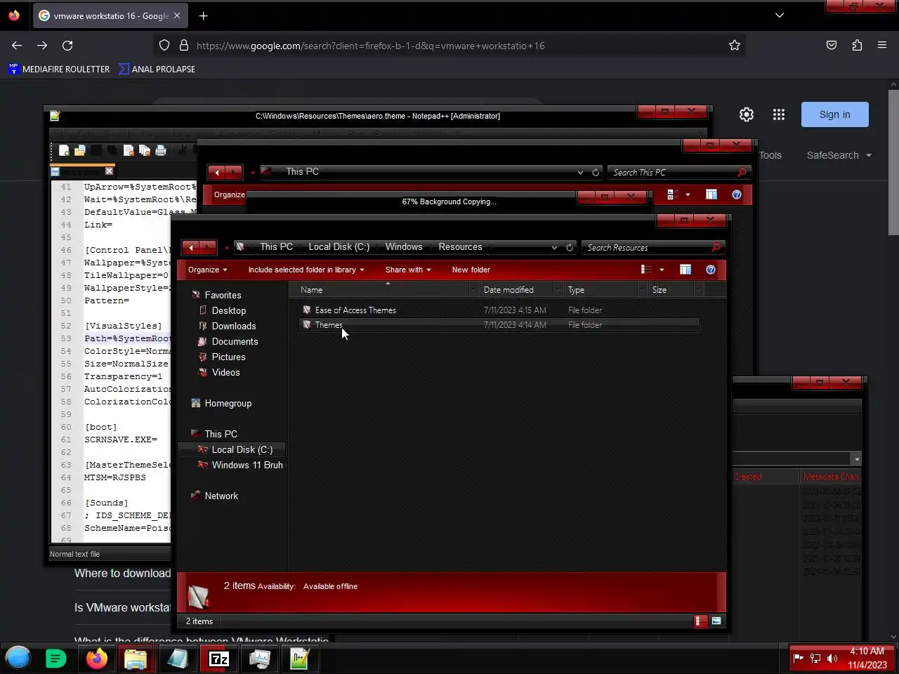The image size is (899, 674).
Task: Toggle preview pane in Resources window
Action: click(685, 270)
